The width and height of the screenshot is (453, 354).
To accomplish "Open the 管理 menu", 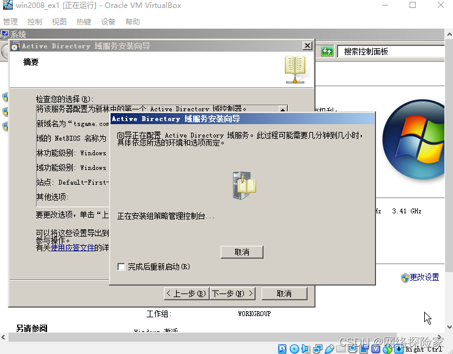I will tap(10, 21).
